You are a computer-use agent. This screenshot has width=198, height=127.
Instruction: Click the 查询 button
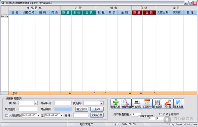point(97,109)
